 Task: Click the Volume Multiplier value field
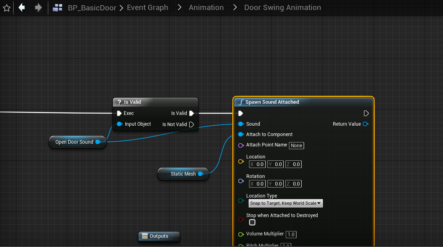pyautogui.click(x=291, y=235)
